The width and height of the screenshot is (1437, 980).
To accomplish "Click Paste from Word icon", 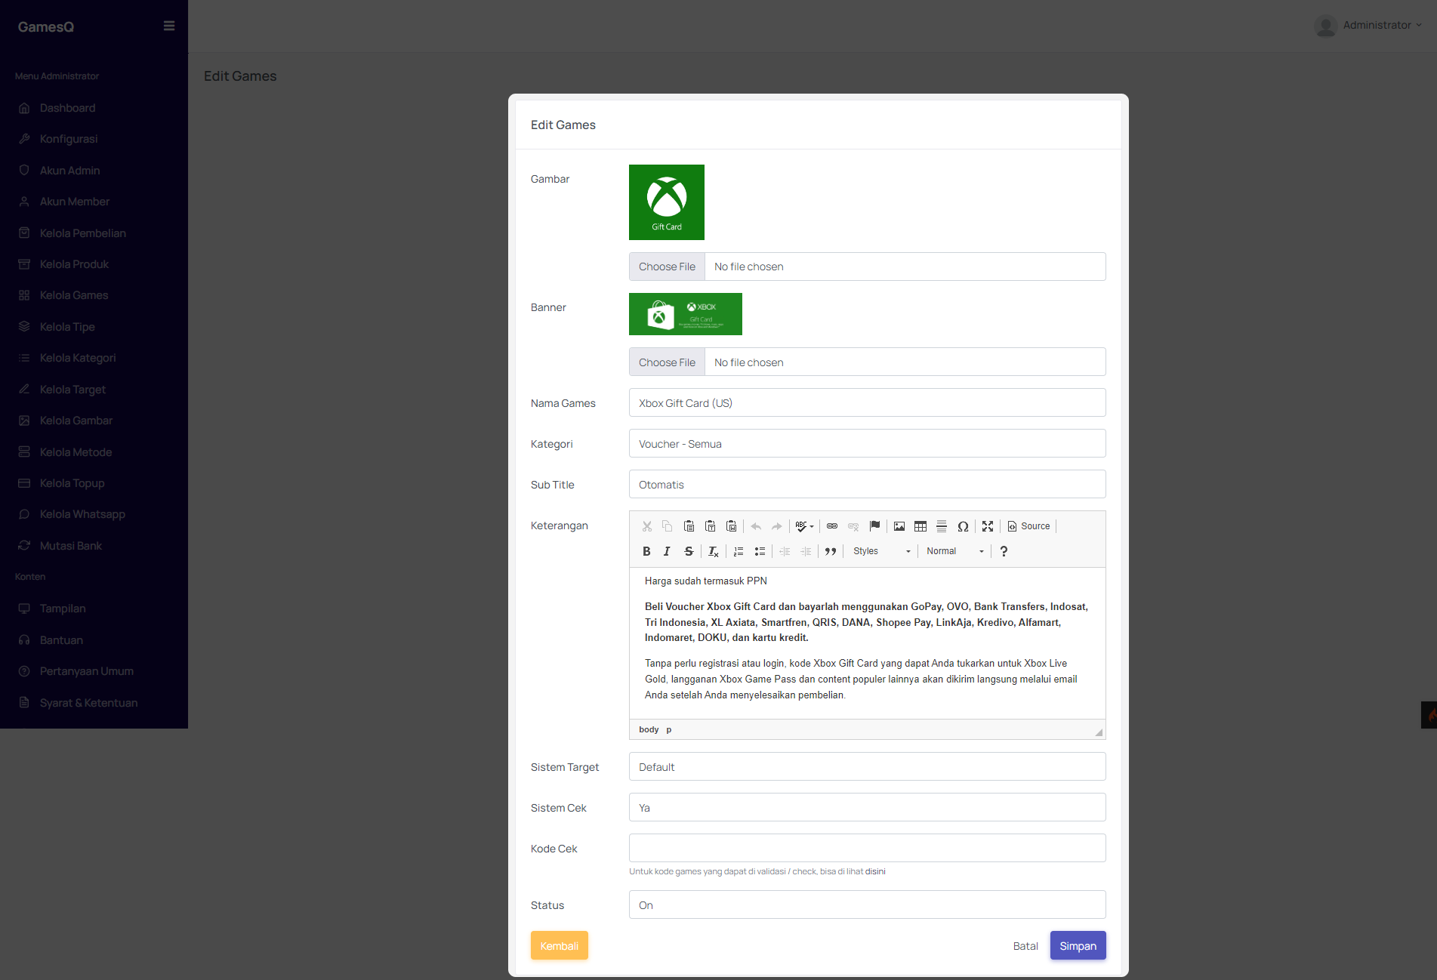I will 731,526.
